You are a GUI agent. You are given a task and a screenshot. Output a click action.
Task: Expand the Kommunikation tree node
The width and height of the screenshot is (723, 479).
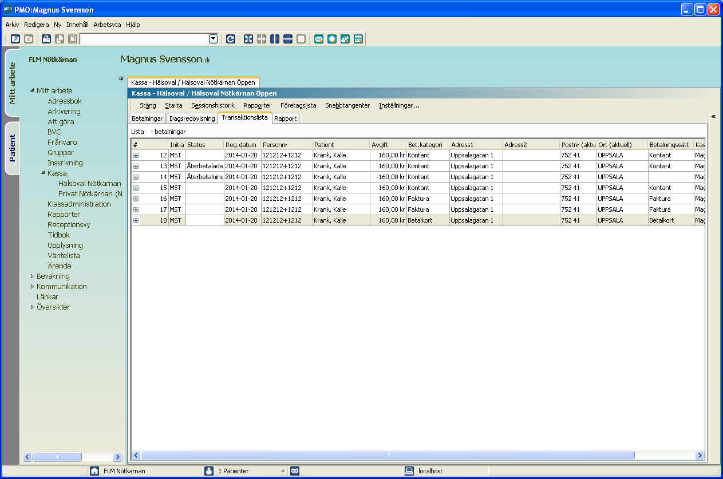pos(32,286)
